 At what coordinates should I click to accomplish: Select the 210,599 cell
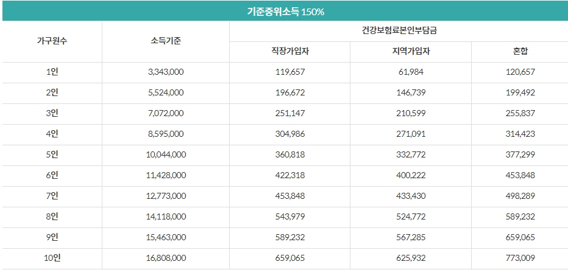[x=411, y=113]
